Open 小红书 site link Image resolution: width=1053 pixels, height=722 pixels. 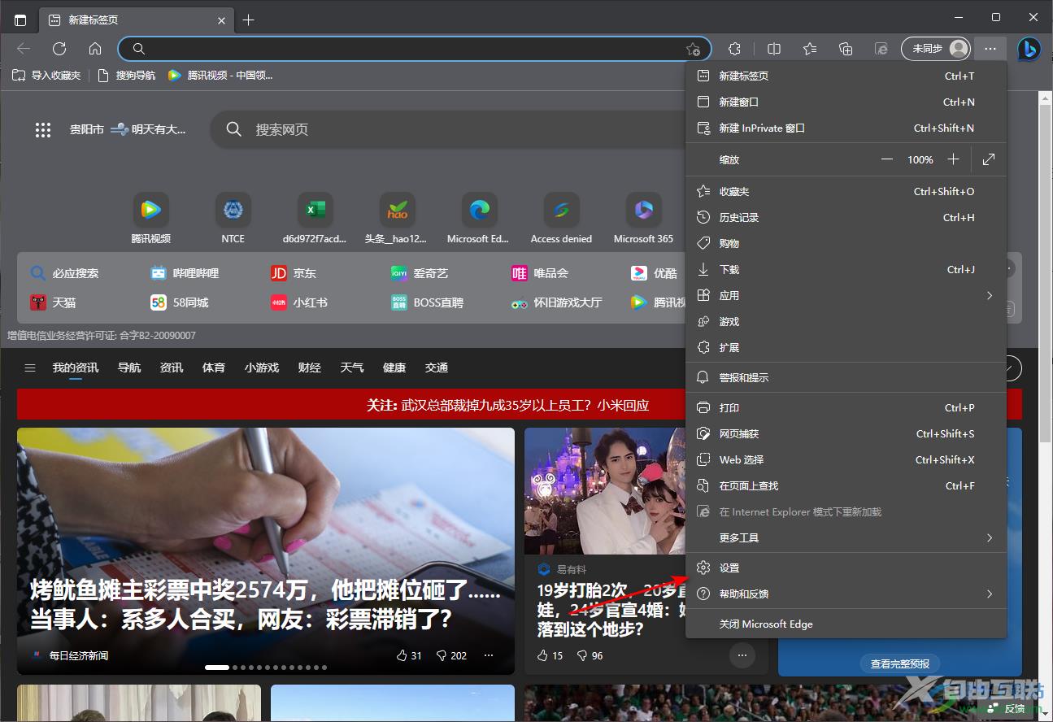(299, 302)
